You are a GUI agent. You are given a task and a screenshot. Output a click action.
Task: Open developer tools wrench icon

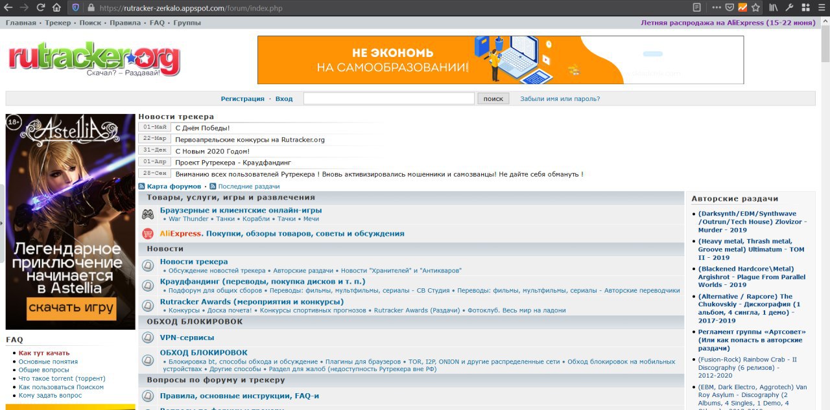point(789,8)
